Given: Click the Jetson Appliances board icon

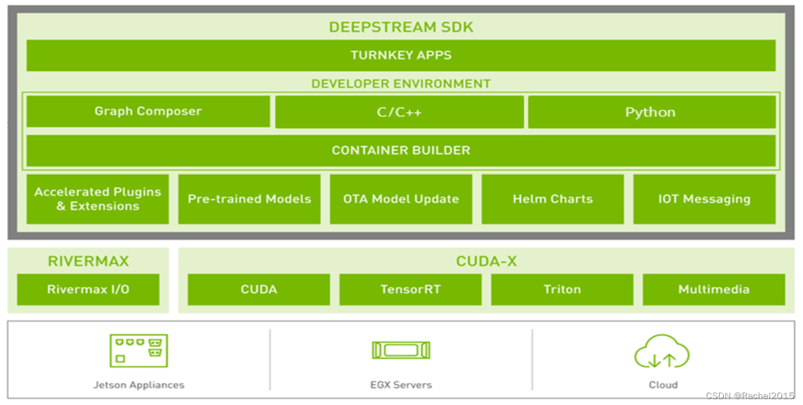Looking at the screenshot, I should point(139,350).
